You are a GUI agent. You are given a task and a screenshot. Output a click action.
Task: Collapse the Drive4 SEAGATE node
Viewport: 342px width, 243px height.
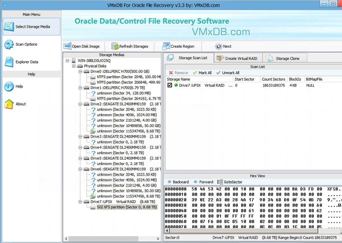(x=80, y=147)
